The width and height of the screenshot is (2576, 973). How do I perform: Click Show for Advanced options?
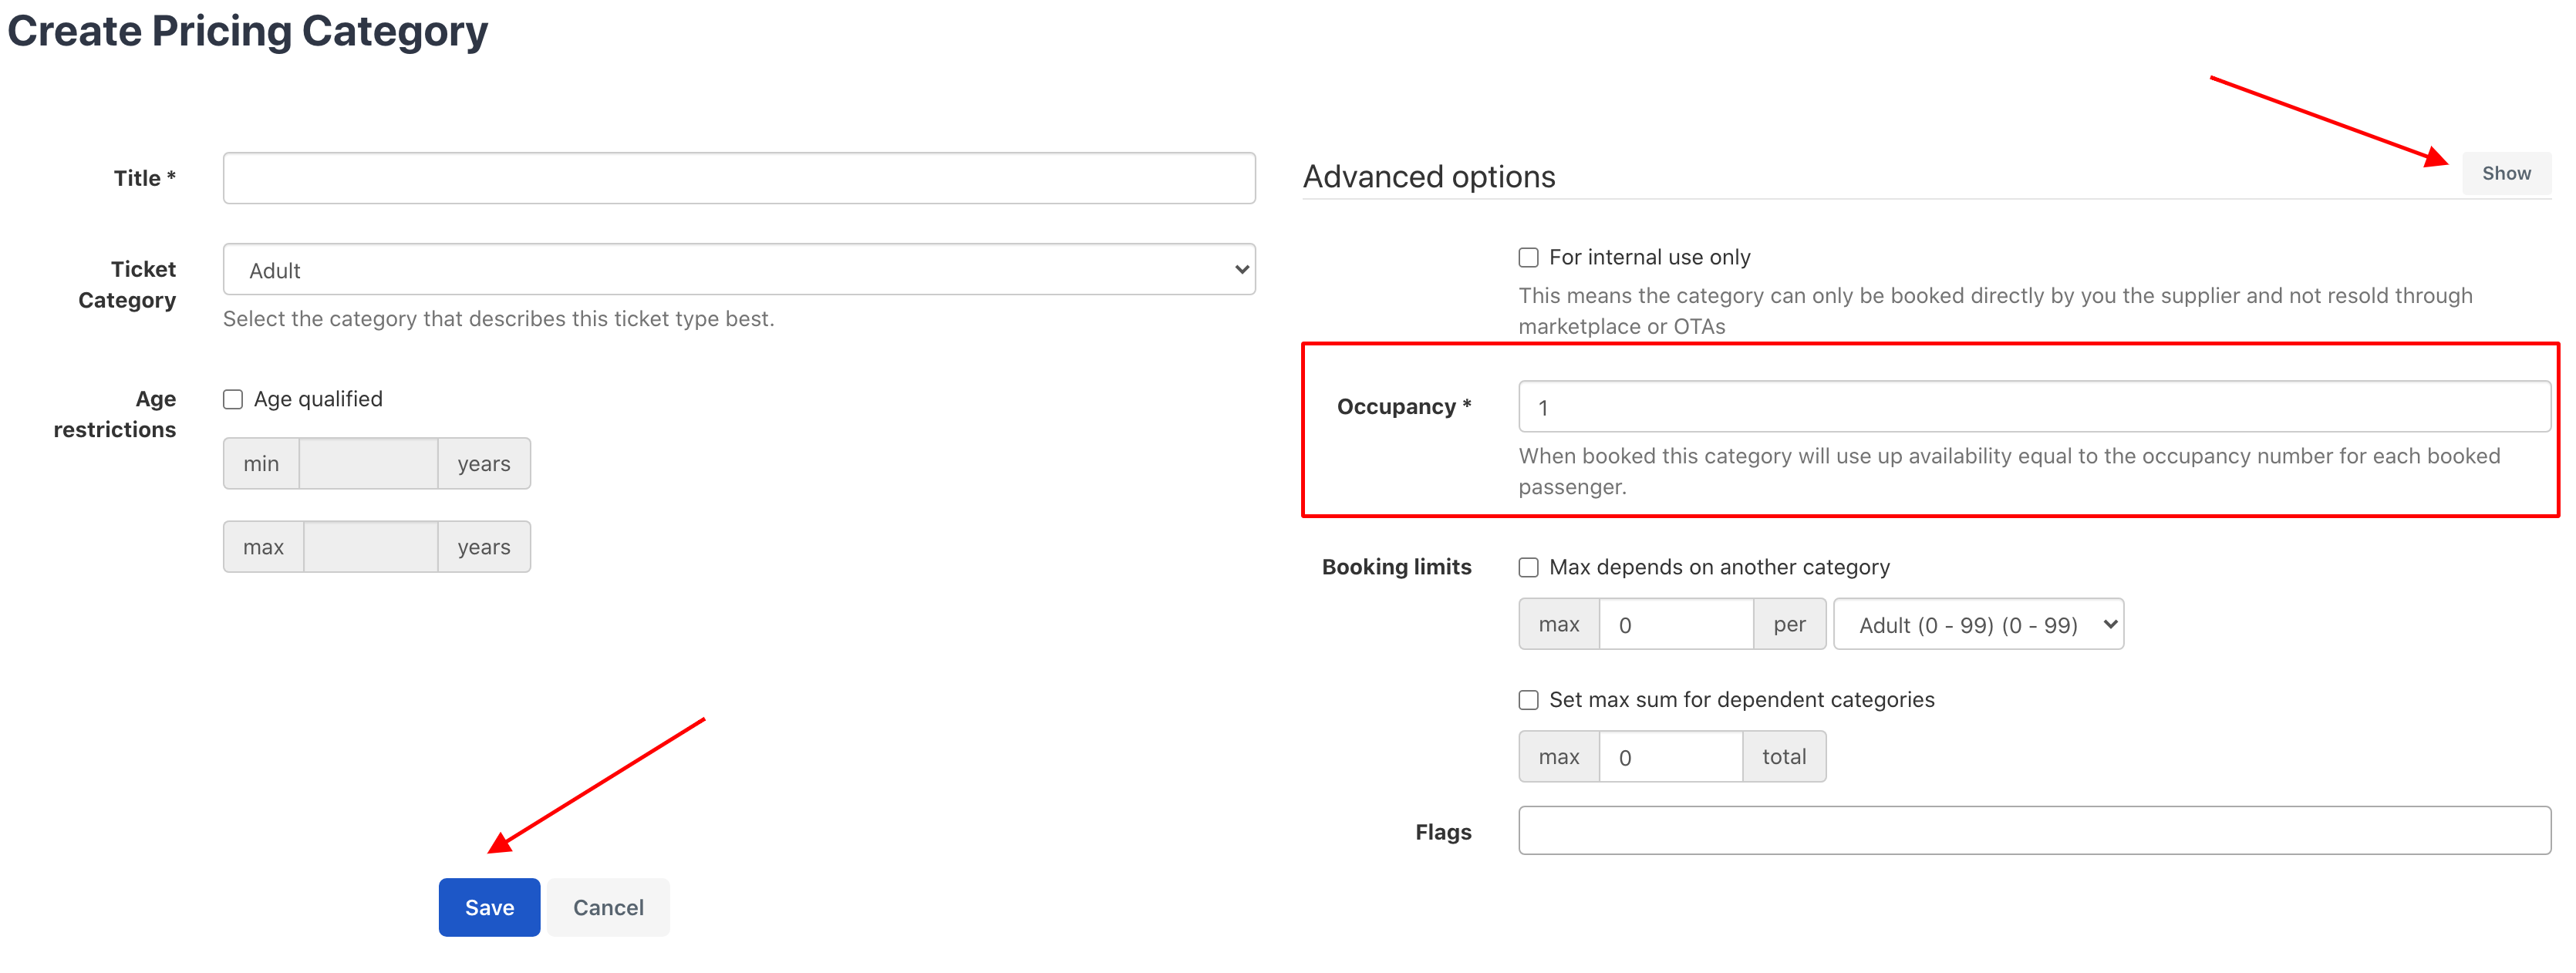point(2506,173)
